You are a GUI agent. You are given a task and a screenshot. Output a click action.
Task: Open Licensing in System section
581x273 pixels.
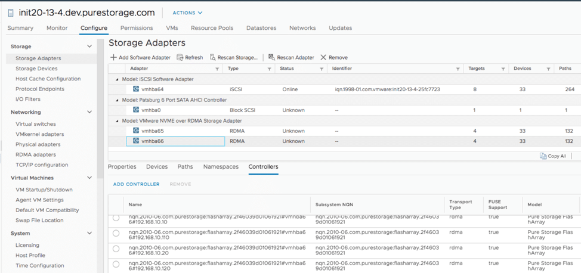tap(27, 245)
